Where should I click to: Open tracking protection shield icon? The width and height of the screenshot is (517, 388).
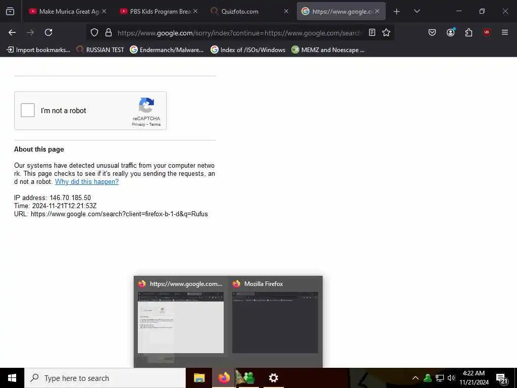94,32
